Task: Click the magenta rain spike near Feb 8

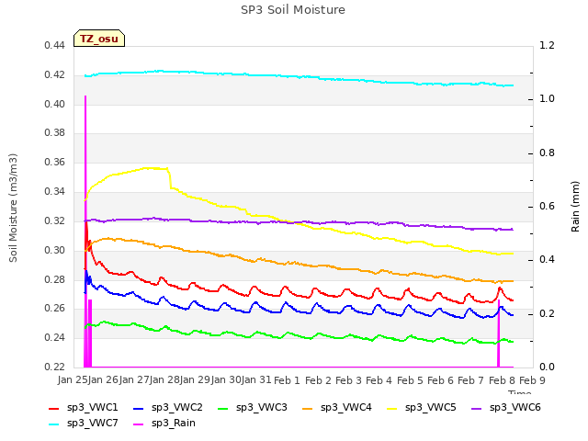Action: click(x=498, y=334)
